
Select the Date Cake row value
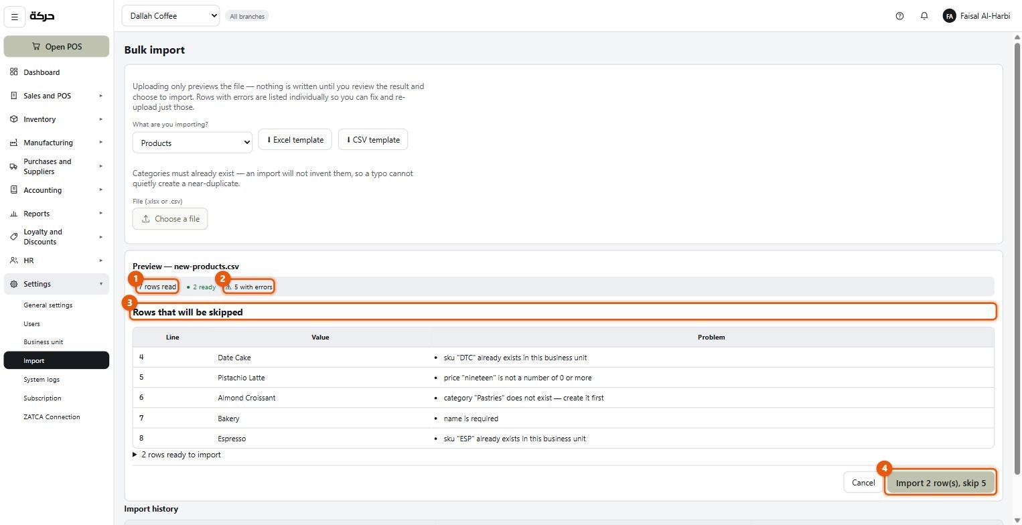coord(234,358)
